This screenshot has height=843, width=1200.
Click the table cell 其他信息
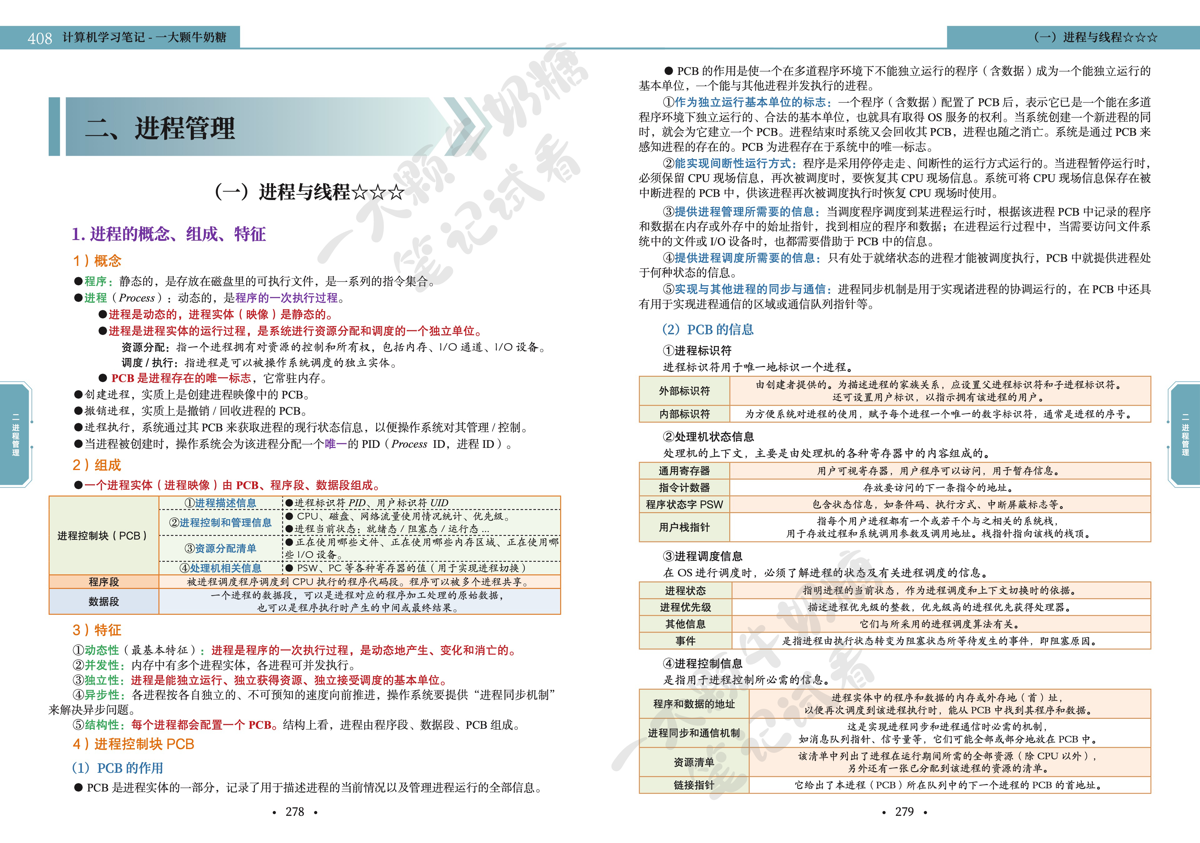pos(686,624)
